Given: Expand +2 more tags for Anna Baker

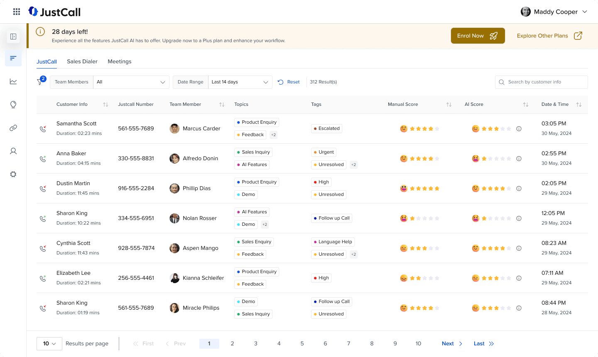Looking at the screenshot, I should tap(353, 165).
